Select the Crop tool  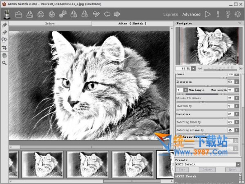coord(4,47)
